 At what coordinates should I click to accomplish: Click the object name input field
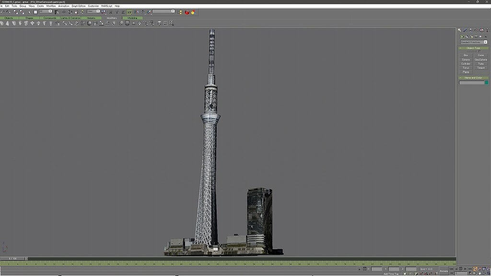coord(472,82)
